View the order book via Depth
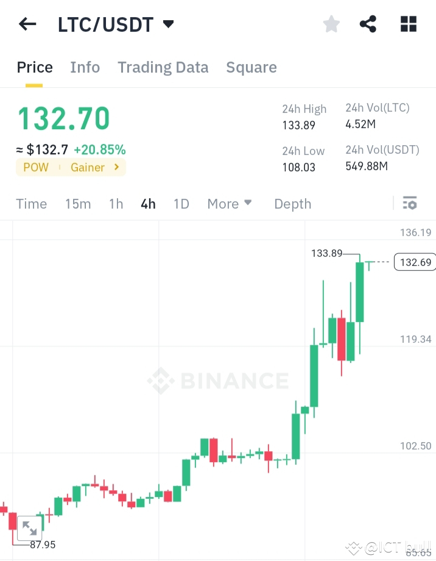 click(292, 204)
